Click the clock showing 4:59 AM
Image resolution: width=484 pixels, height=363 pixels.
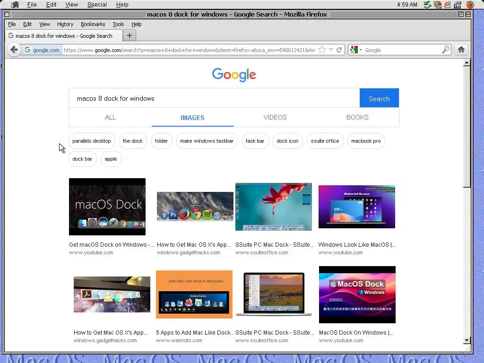click(x=407, y=5)
